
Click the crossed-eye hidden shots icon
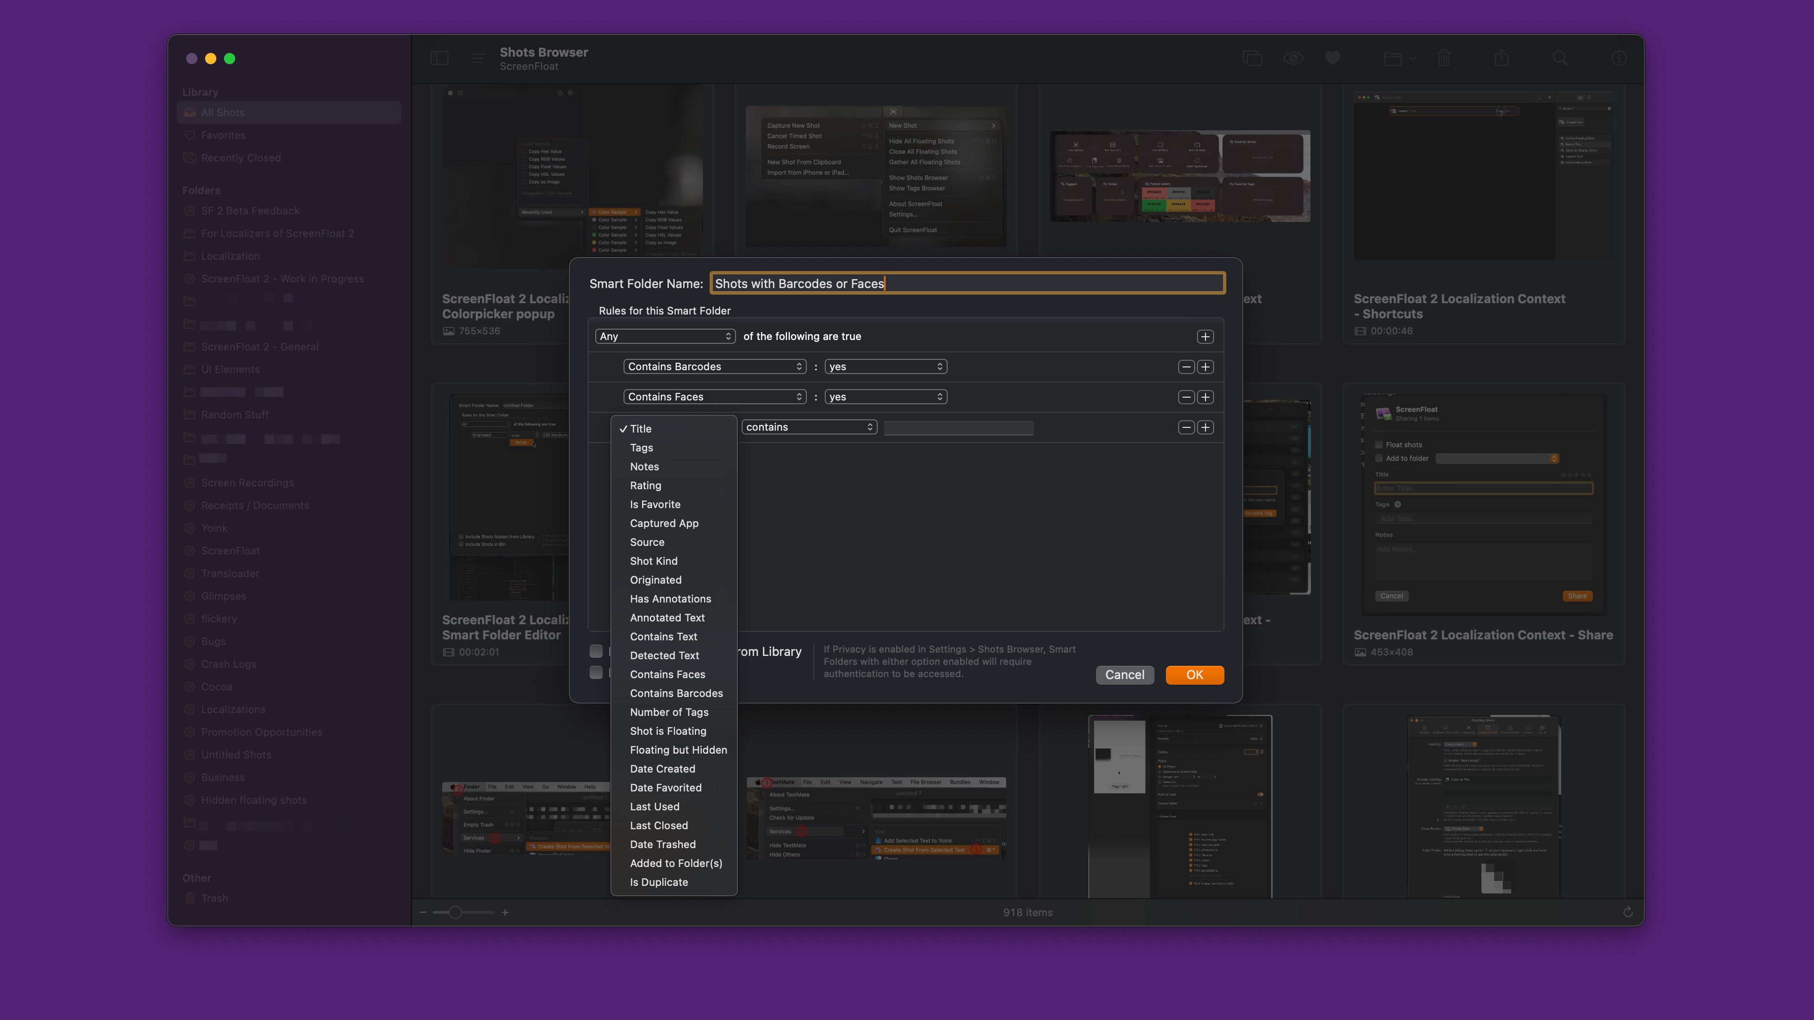1294,59
